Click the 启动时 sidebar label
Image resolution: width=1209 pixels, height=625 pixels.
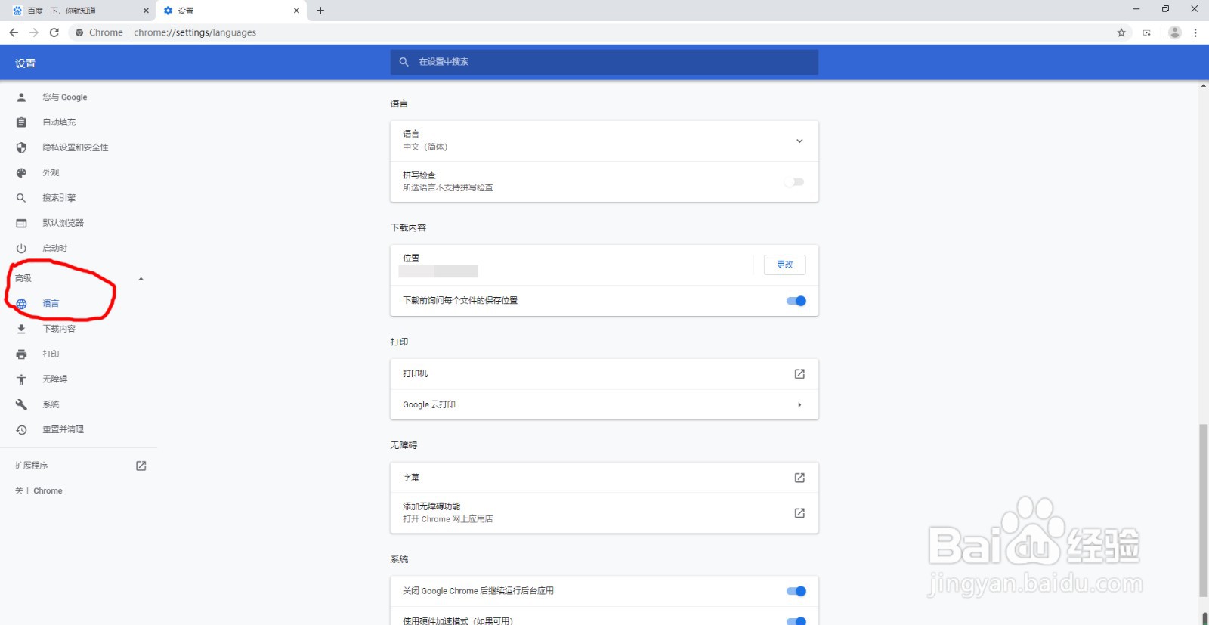[55, 249]
